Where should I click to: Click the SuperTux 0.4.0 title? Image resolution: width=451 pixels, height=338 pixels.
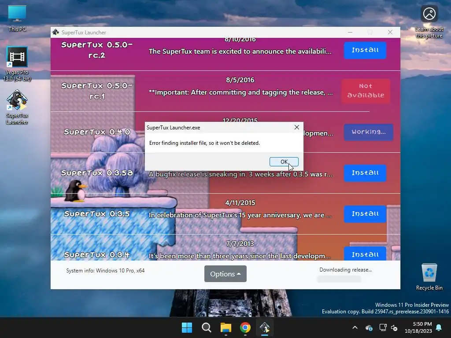97,132
